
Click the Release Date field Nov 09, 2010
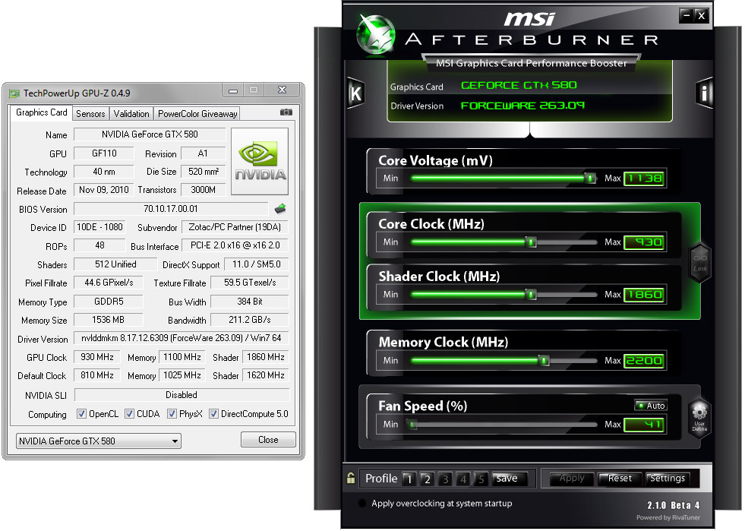pyautogui.click(x=103, y=190)
